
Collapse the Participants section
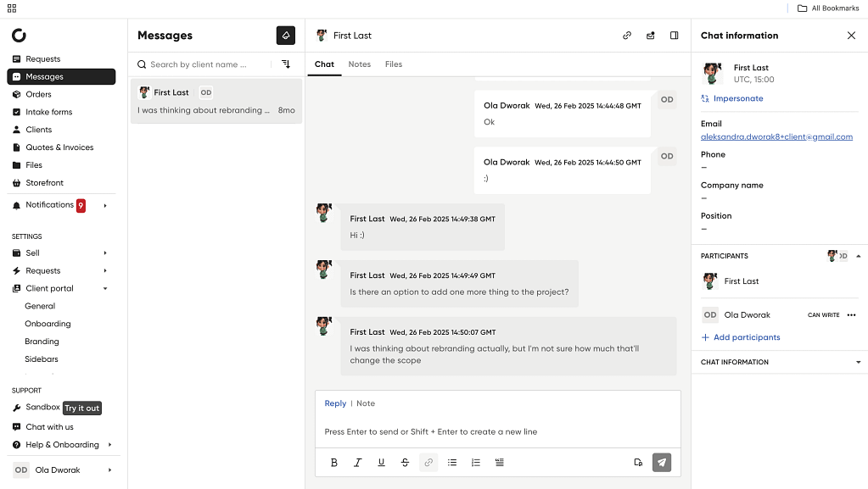[x=859, y=256]
